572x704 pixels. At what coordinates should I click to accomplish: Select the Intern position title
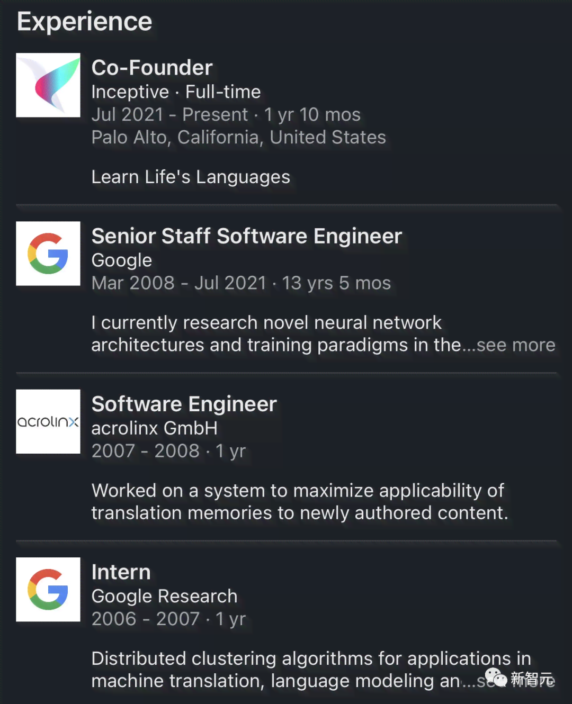(x=121, y=572)
